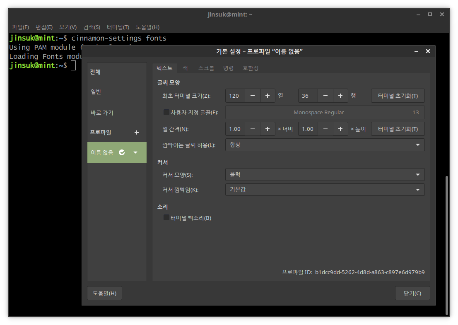The width and height of the screenshot is (458, 325).
Task: Close the jinsuk@mint terminal window
Action: coord(442,14)
